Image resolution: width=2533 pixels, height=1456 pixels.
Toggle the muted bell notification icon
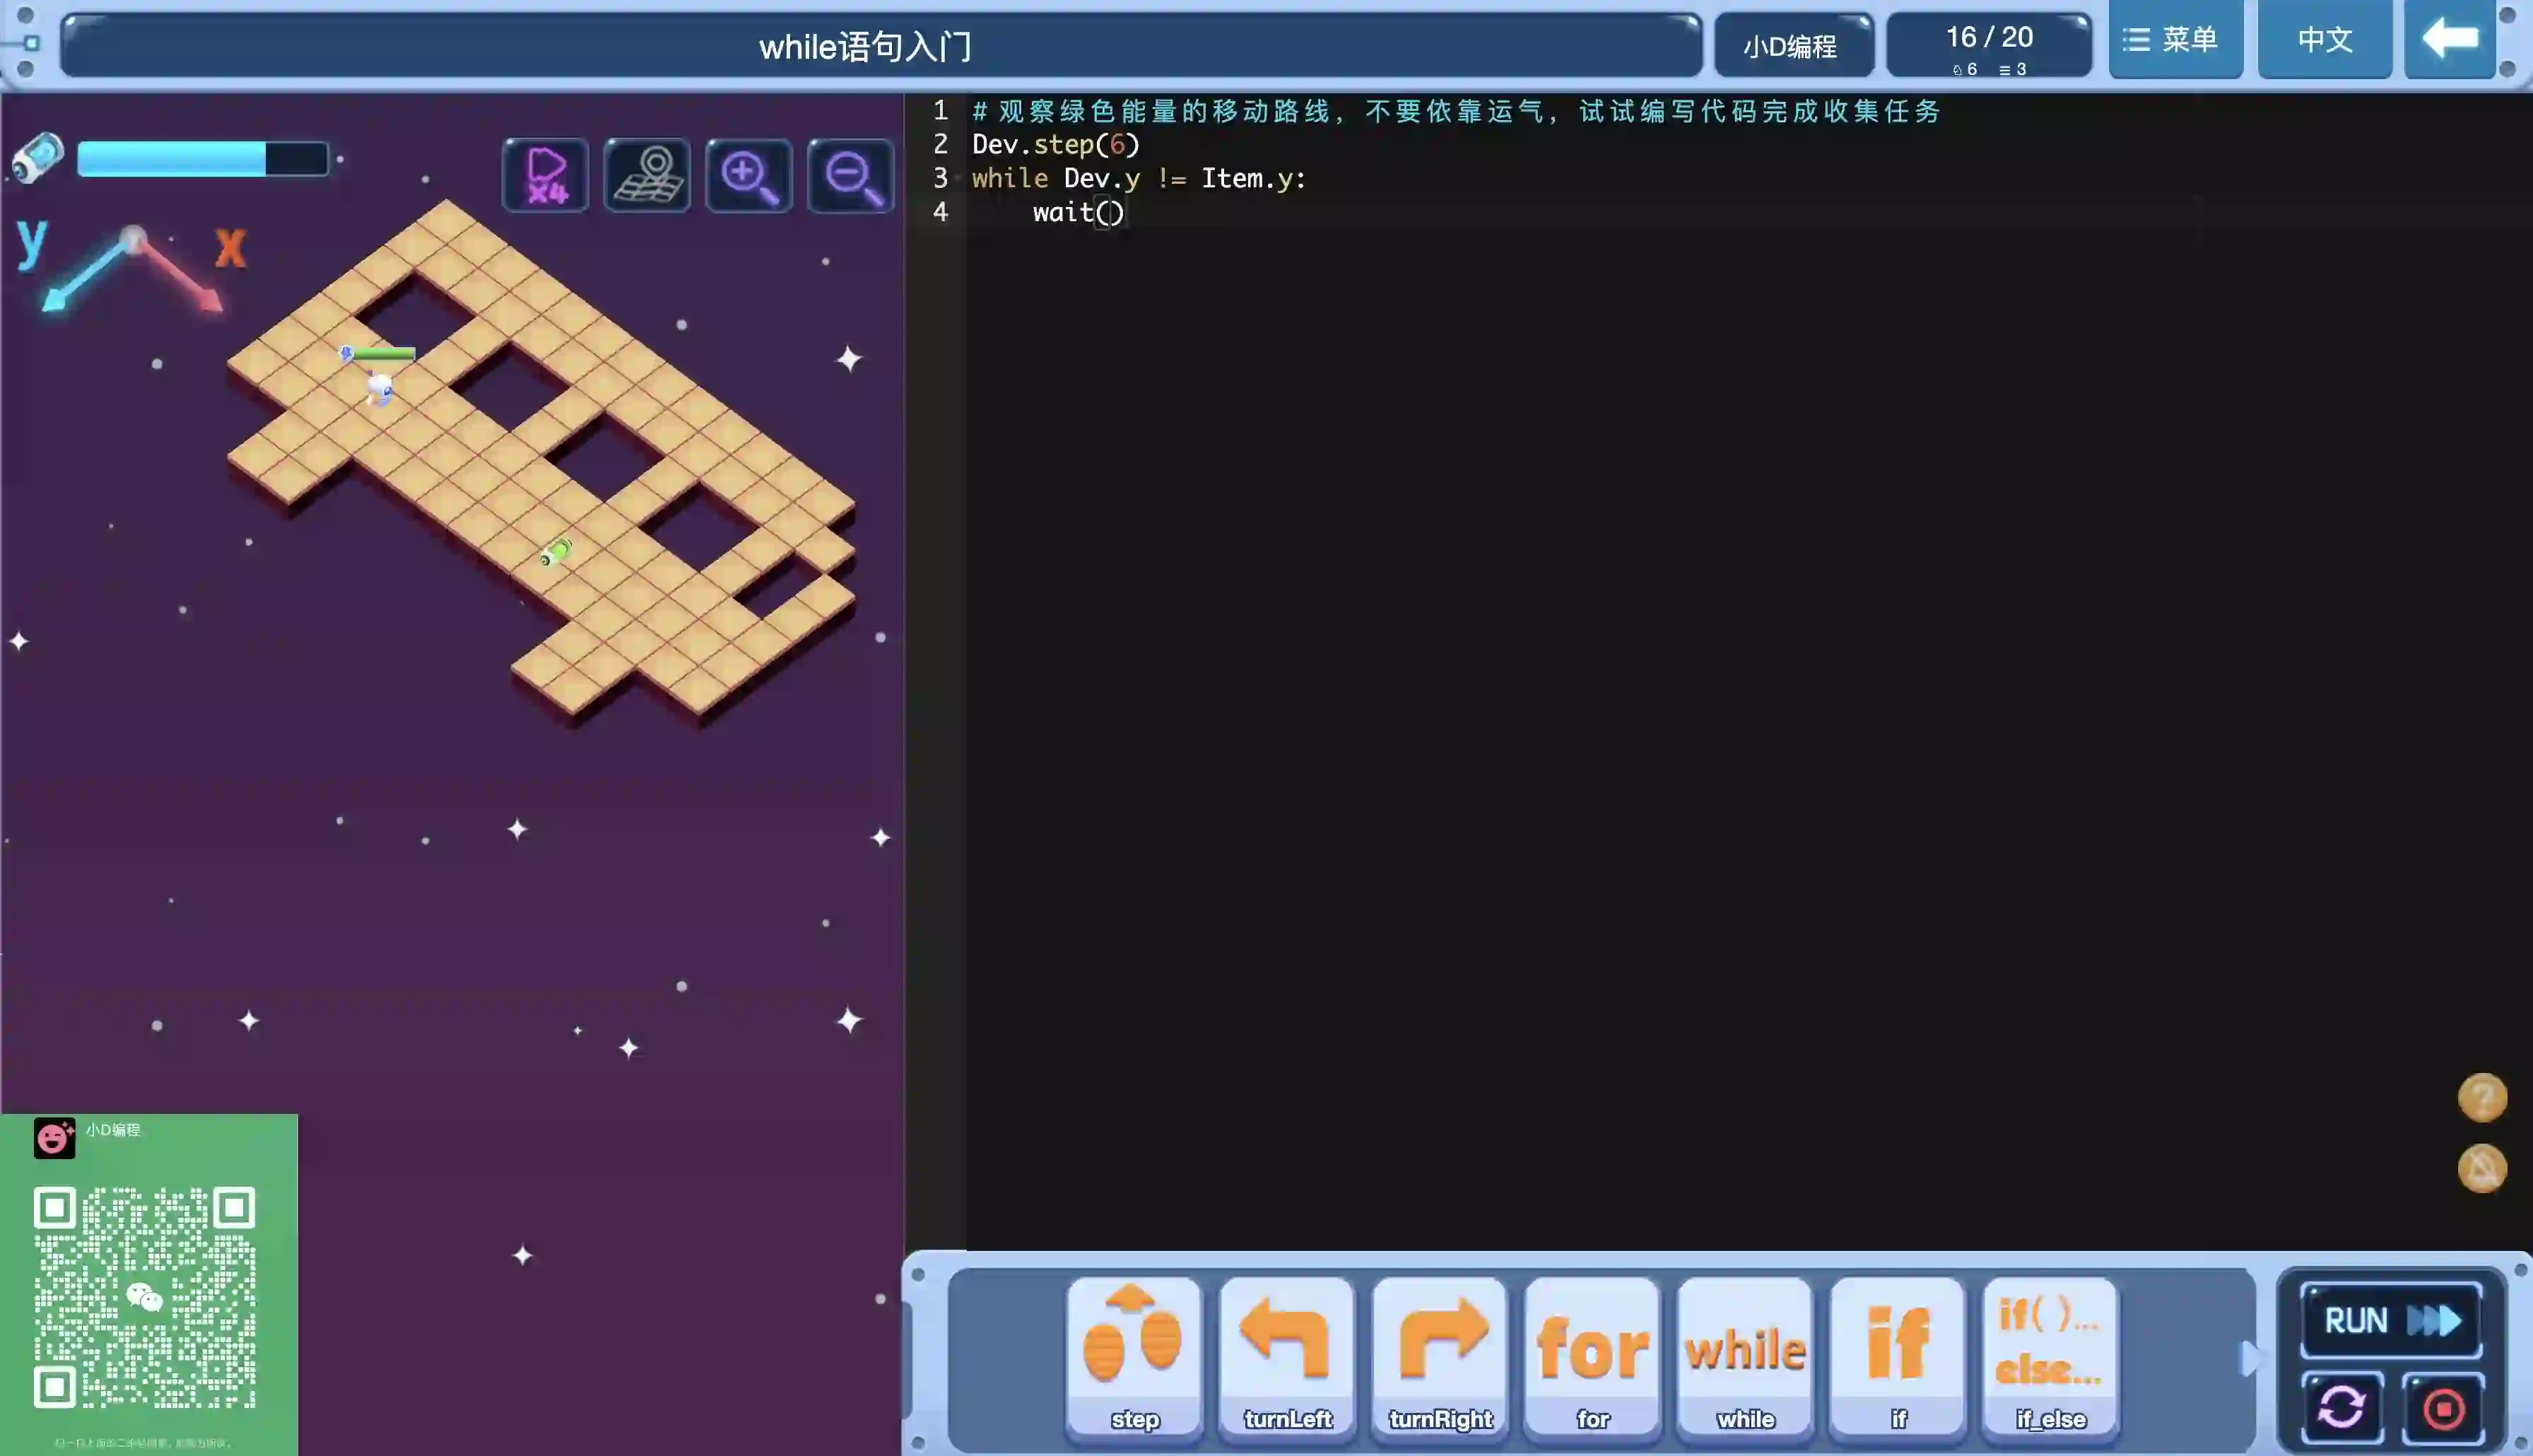pyautogui.click(x=2481, y=1167)
